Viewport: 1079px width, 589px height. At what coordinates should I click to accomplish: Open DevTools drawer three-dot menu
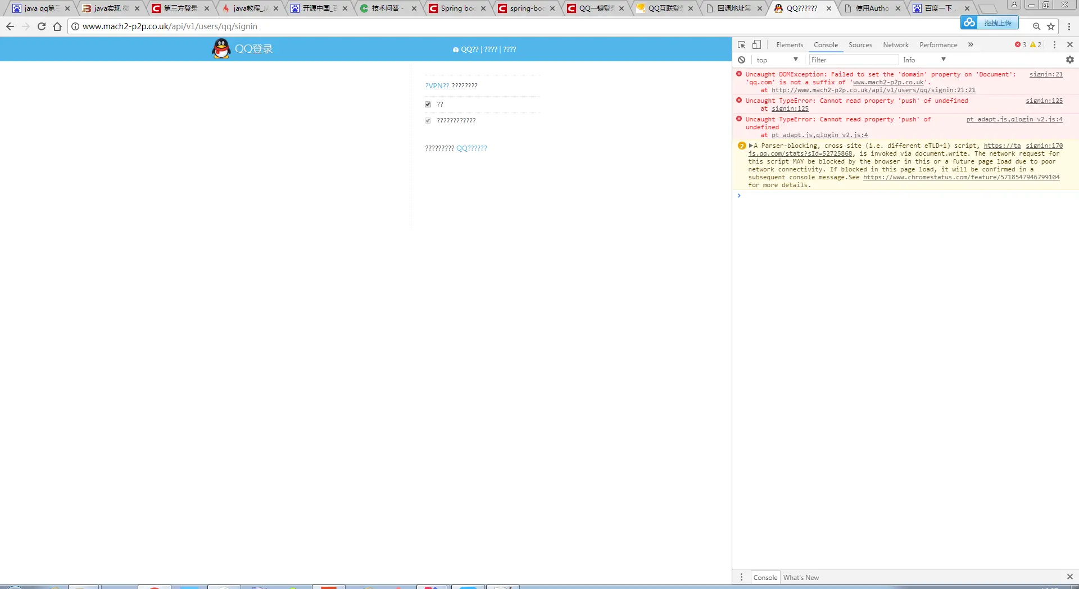[741, 577]
